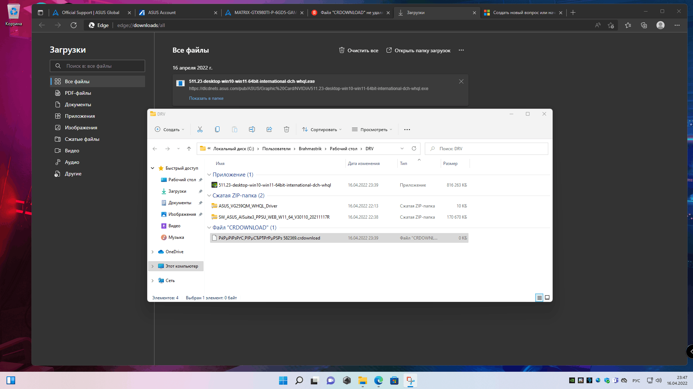Click the Delete trash icon in Explorer toolbar
This screenshot has width=693, height=389.
287,129
